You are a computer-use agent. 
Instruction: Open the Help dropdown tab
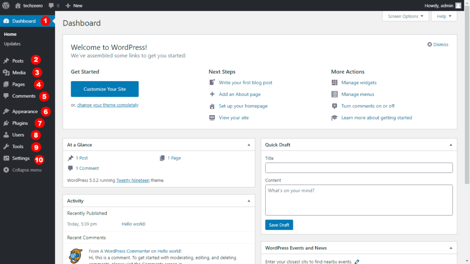pyautogui.click(x=444, y=16)
